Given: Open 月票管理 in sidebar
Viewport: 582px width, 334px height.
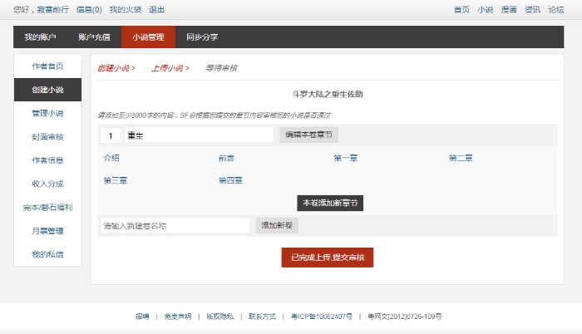Looking at the screenshot, I should coord(47,231).
